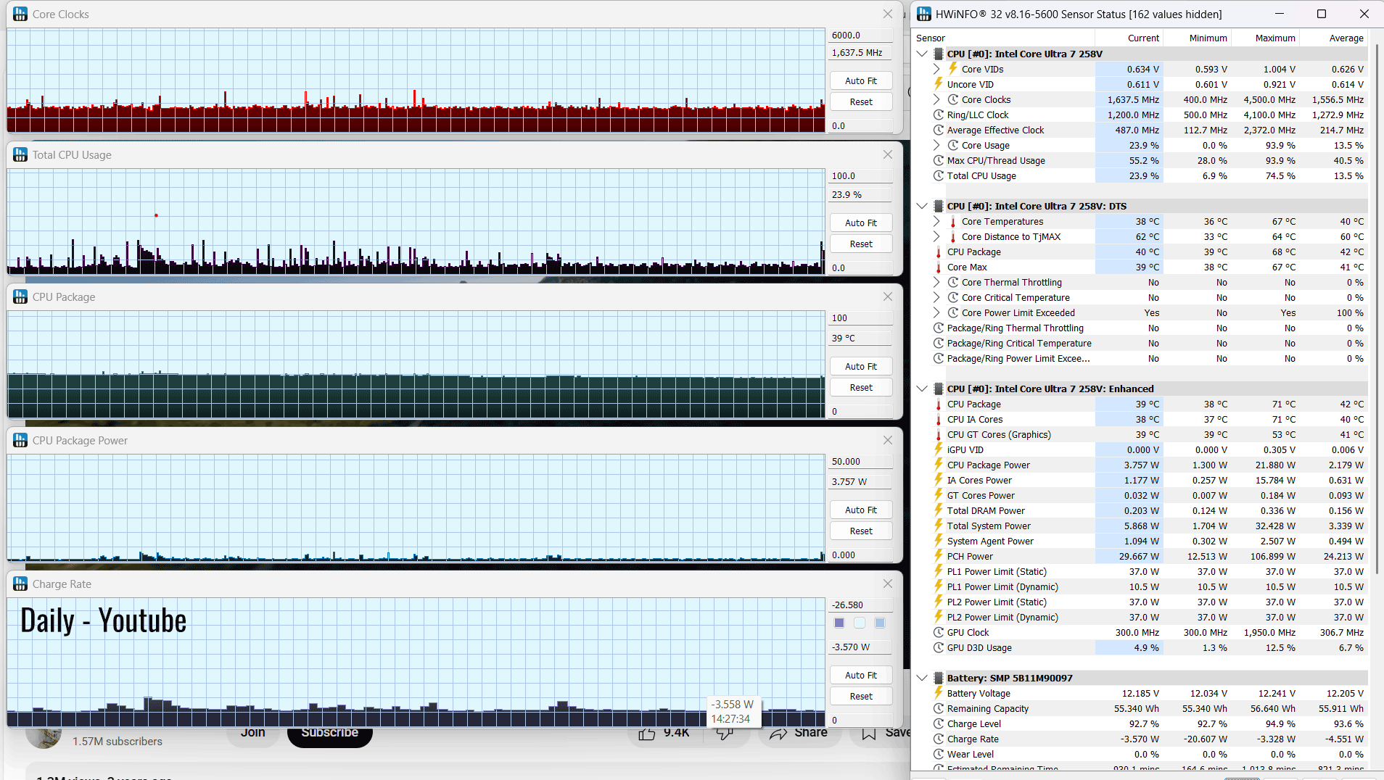Sort by the Sensor column header

coord(1004,38)
